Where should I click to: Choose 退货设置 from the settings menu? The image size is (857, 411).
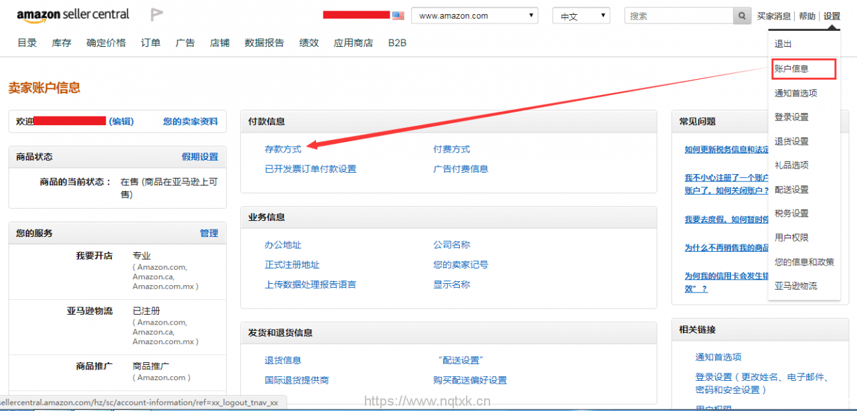[792, 141]
